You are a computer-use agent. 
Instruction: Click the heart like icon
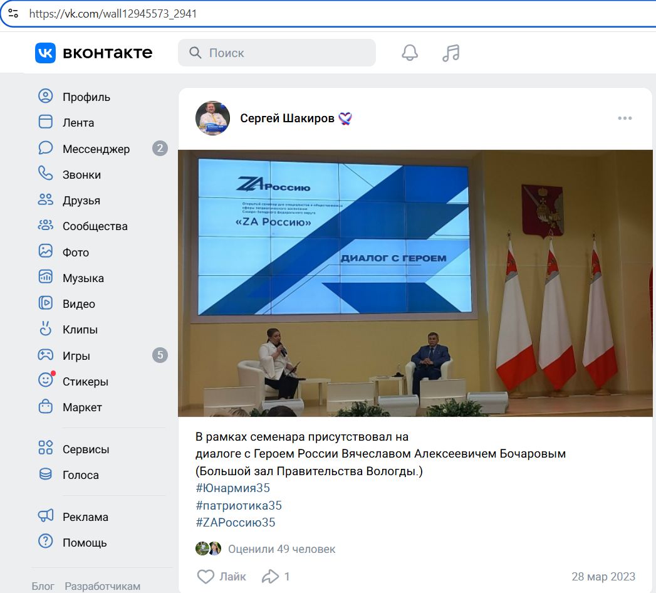click(206, 577)
